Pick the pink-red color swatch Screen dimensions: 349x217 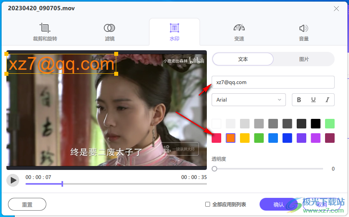pyautogui.click(x=216, y=138)
